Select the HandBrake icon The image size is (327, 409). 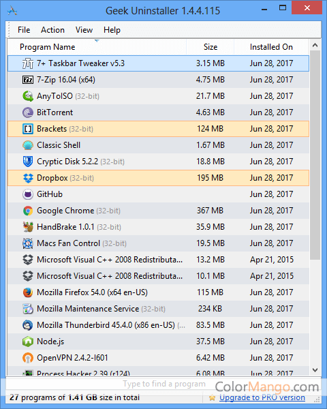[28, 227]
